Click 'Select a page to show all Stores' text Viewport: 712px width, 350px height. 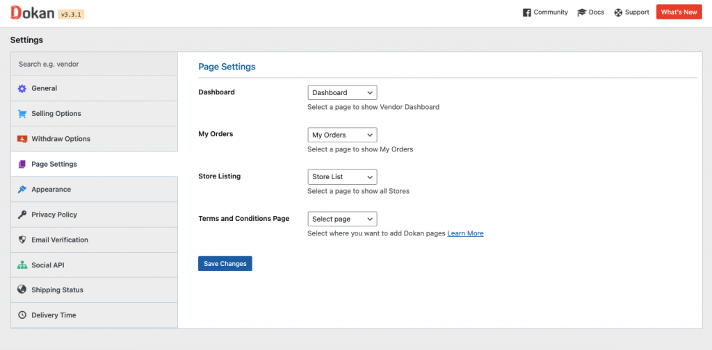pos(358,192)
